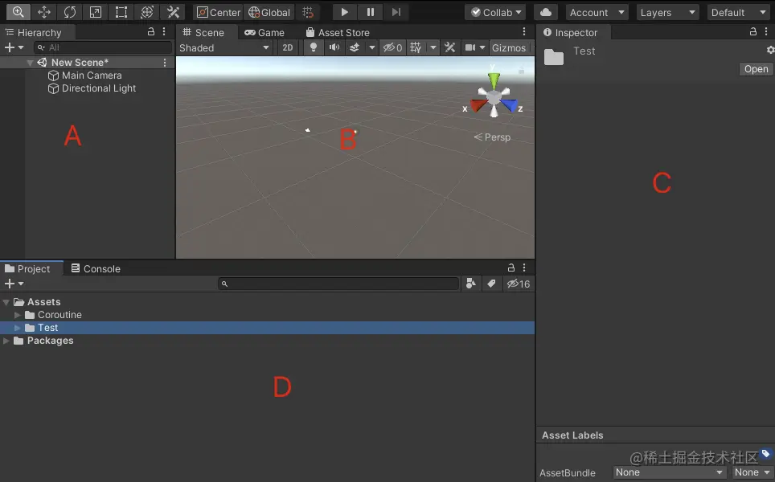This screenshot has height=482, width=775.
Task: Select the Rect Transform tool
Action: click(121, 12)
